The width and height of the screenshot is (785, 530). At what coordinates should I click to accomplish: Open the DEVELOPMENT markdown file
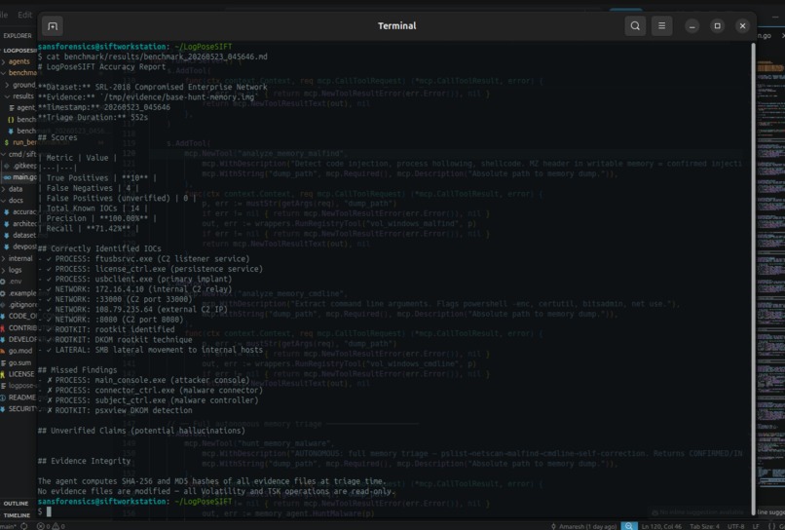tap(19, 339)
